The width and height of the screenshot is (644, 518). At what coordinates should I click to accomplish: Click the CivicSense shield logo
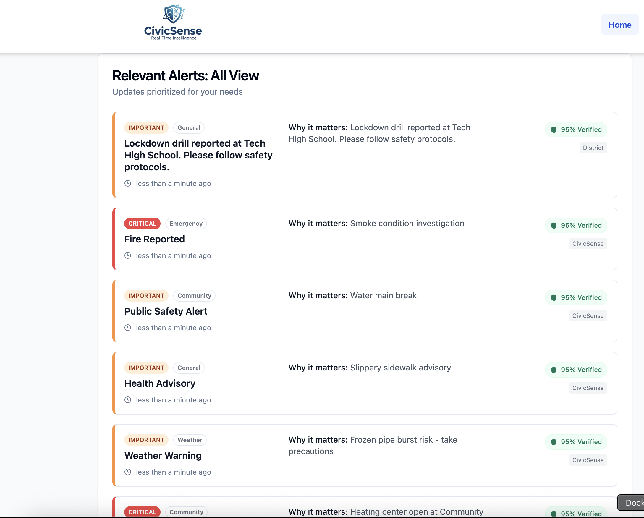tap(174, 14)
